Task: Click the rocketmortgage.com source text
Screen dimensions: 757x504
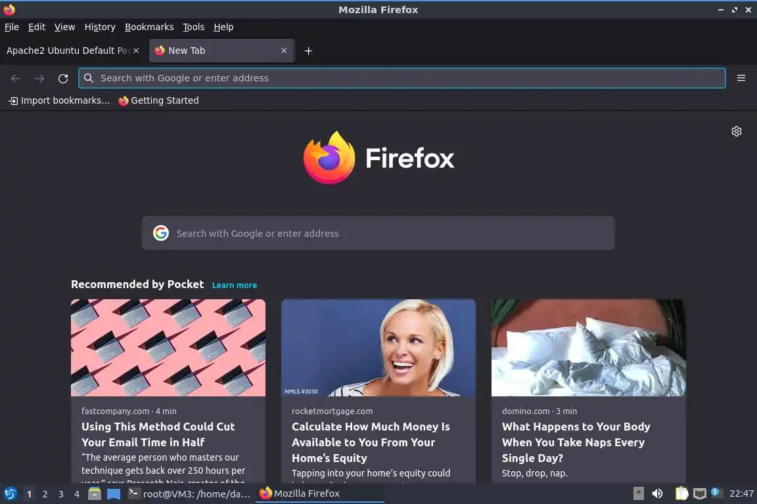Action: [332, 411]
